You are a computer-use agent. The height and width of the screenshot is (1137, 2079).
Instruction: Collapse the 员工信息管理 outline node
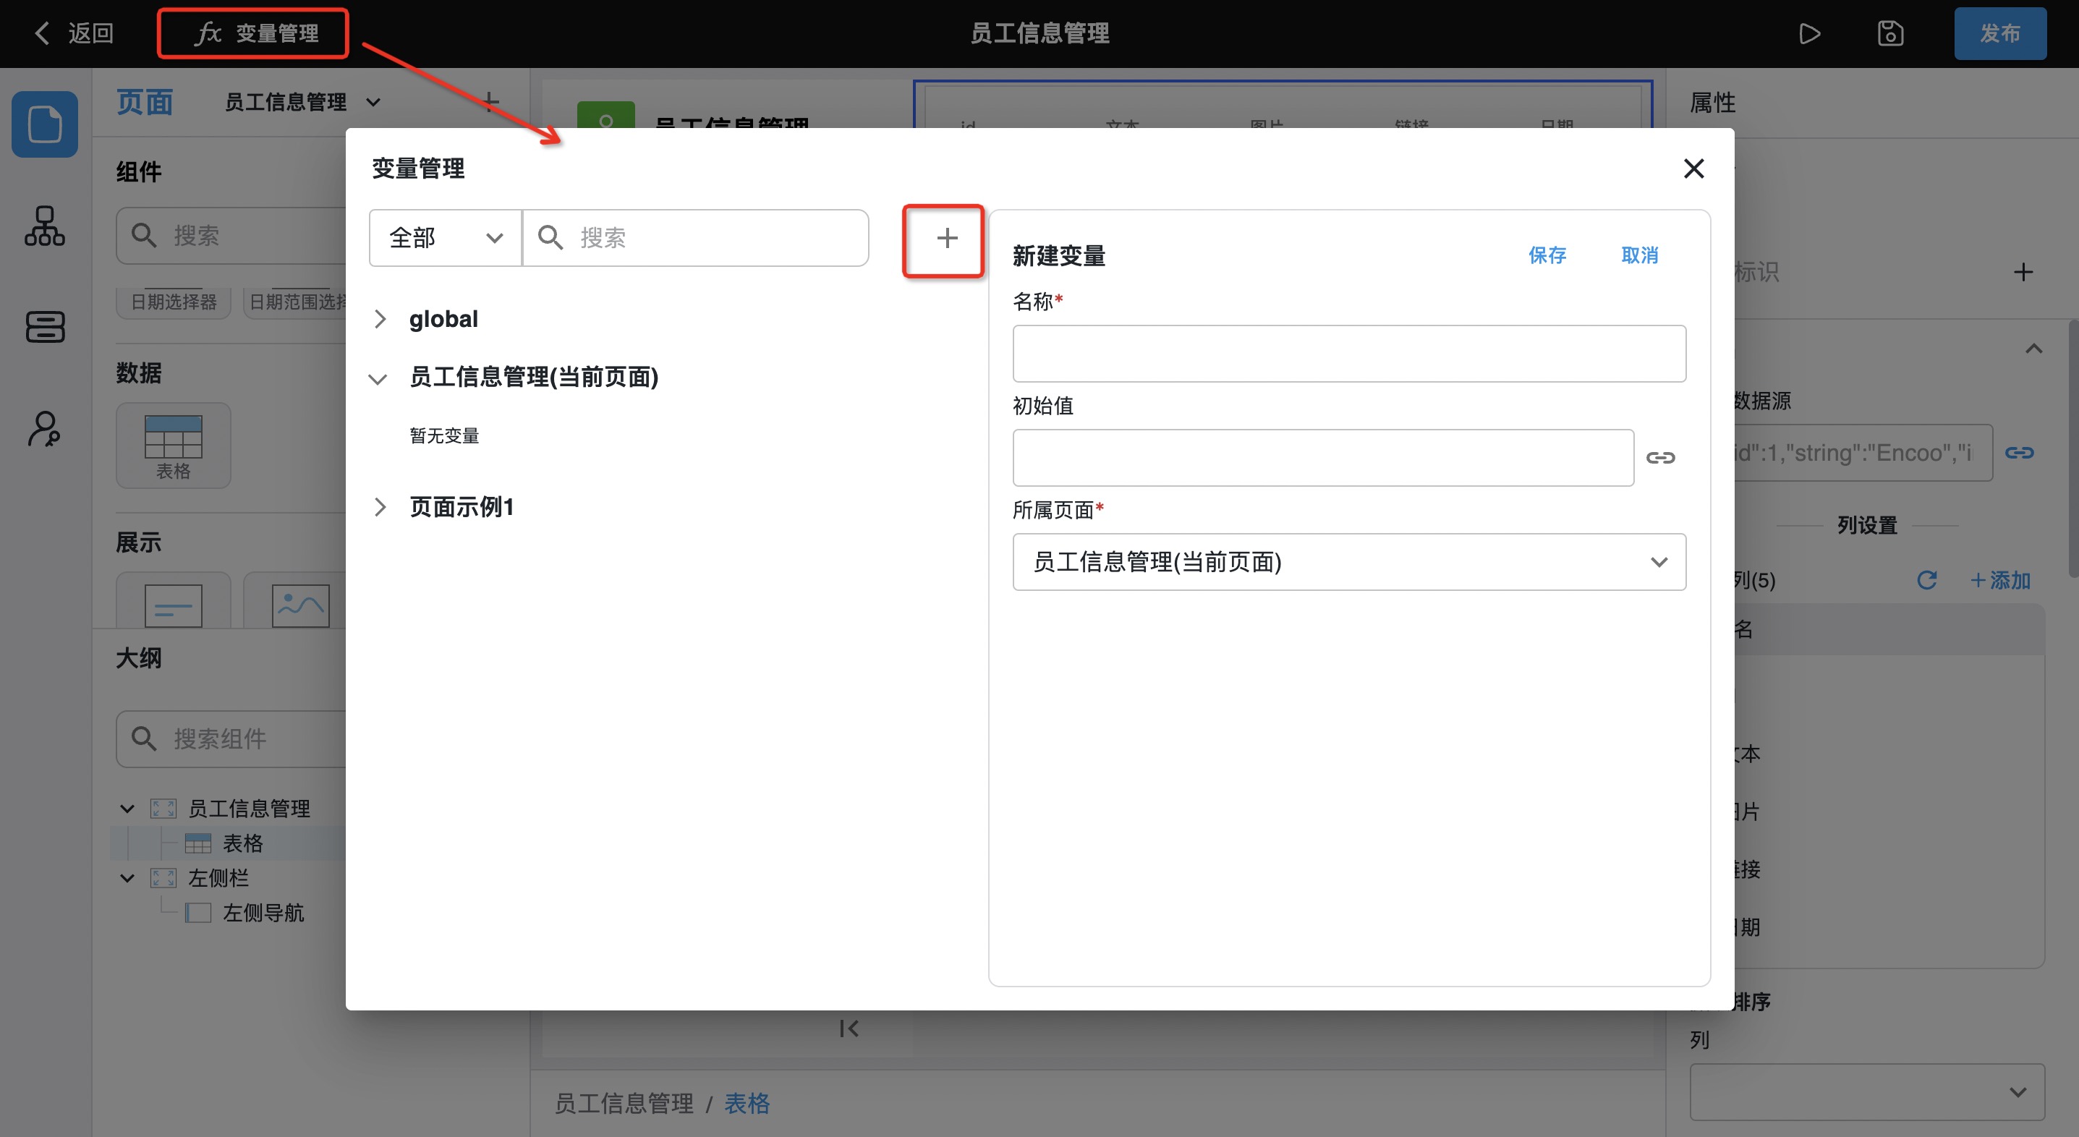pyautogui.click(x=127, y=809)
